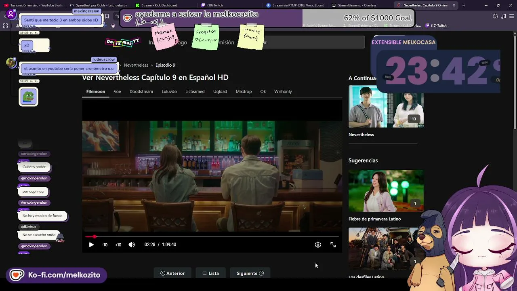The height and width of the screenshot is (291, 517).
Task: Close the Nevertheless Capítulo 9 browser tab
Action: tap(454, 6)
